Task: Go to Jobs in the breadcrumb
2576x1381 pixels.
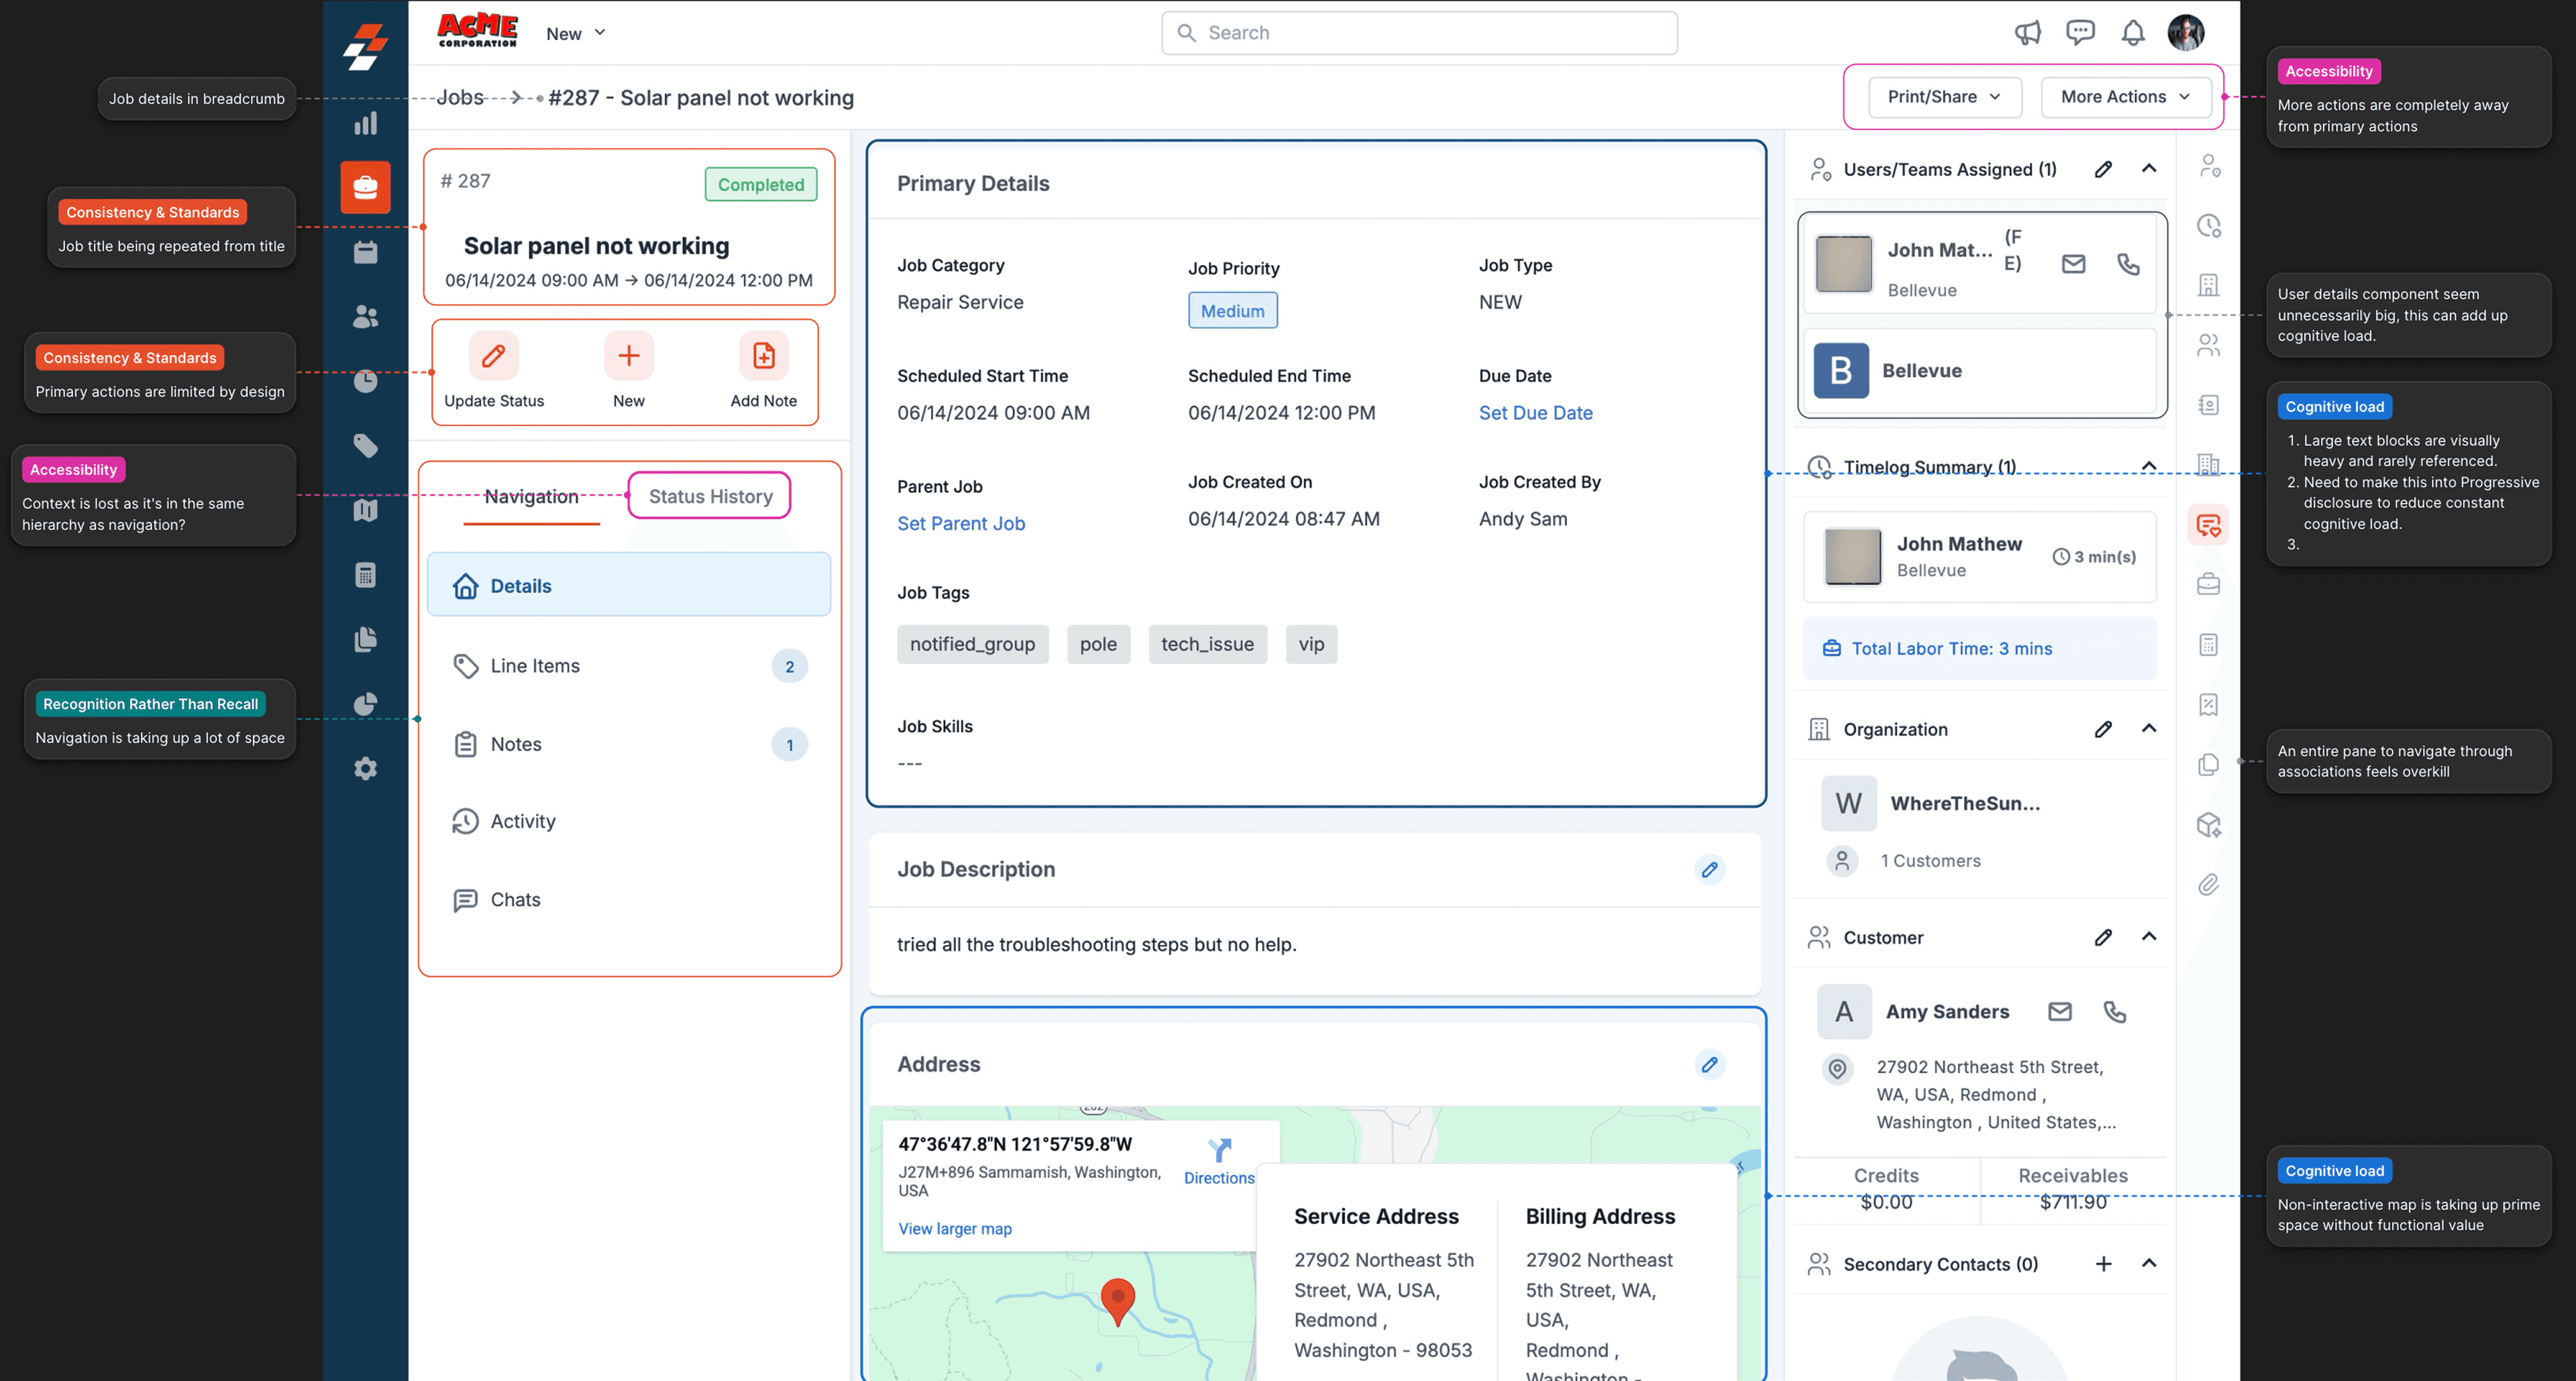Action: pyautogui.click(x=460, y=97)
